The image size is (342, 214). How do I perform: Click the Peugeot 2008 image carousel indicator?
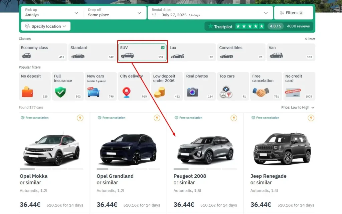205,169
